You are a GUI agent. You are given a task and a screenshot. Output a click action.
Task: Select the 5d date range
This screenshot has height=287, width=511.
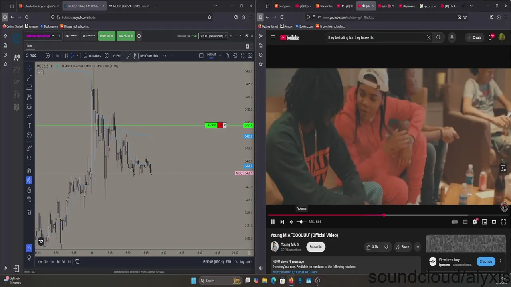click(58, 262)
